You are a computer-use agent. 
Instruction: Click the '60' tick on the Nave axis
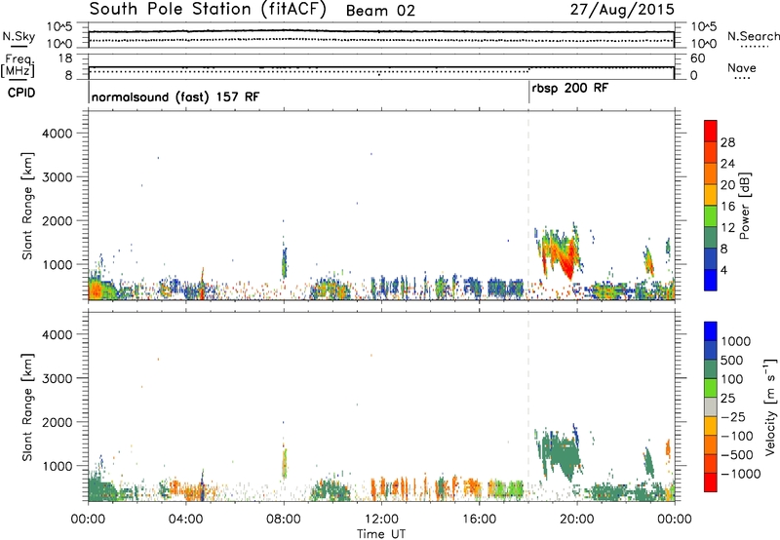[697, 58]
